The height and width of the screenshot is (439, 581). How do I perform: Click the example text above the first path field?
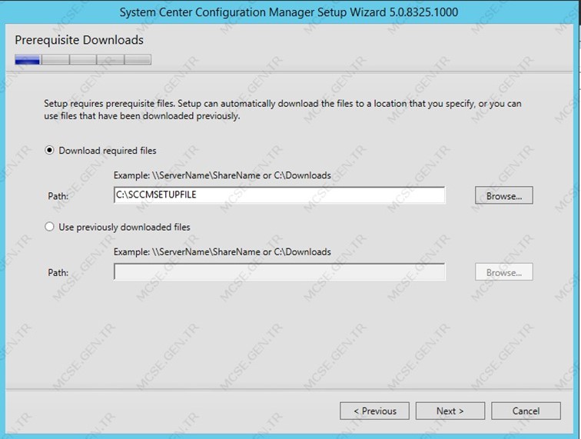222,175
